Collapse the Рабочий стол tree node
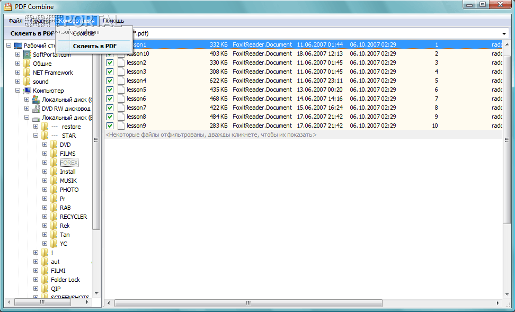515x312 pixels. pyautogui.click(x=9, y=46)
